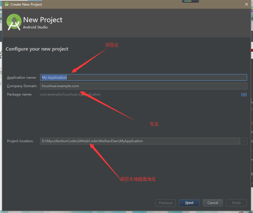Click the "Company Domain:" label
Image resolution: width=253 pixels, height=213 pixels.
tap(22, 86)
